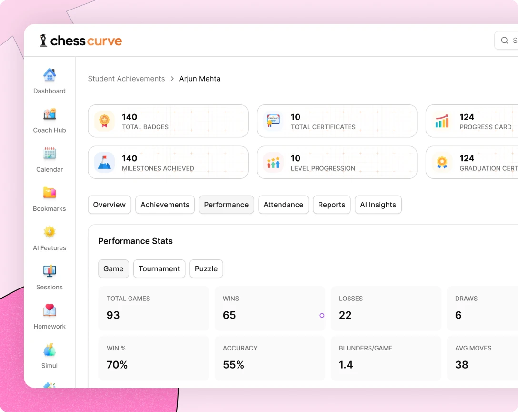Click the Simul label in sidebar
Image resolution: width=518 pixels, height=412 pixels.
(x=50, y=366)
